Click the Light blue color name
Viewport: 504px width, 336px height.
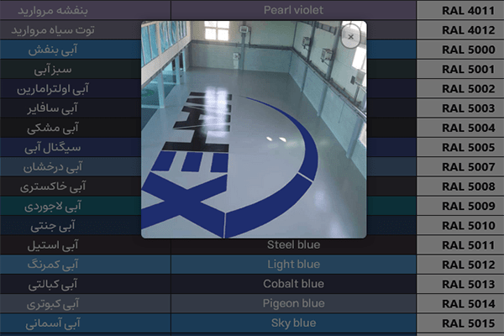click(293, 265)
